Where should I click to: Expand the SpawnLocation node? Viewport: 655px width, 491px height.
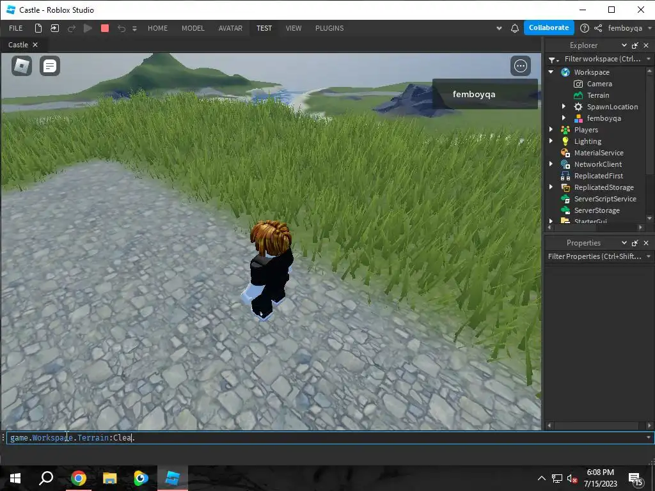(564, 107)
